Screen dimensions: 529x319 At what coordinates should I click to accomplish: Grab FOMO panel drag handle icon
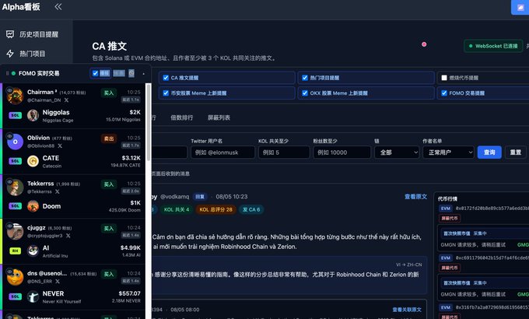click(7, 73)
